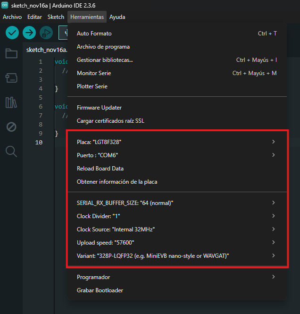Click Monitor Serie menu item
Image resolution: width=300 pixels, height=314 pixels.
click(94, 74)
